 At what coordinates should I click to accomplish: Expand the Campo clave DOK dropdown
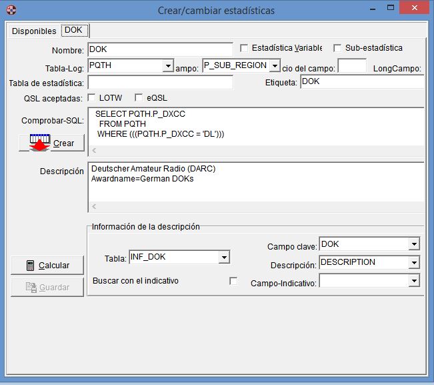[414, 244]
